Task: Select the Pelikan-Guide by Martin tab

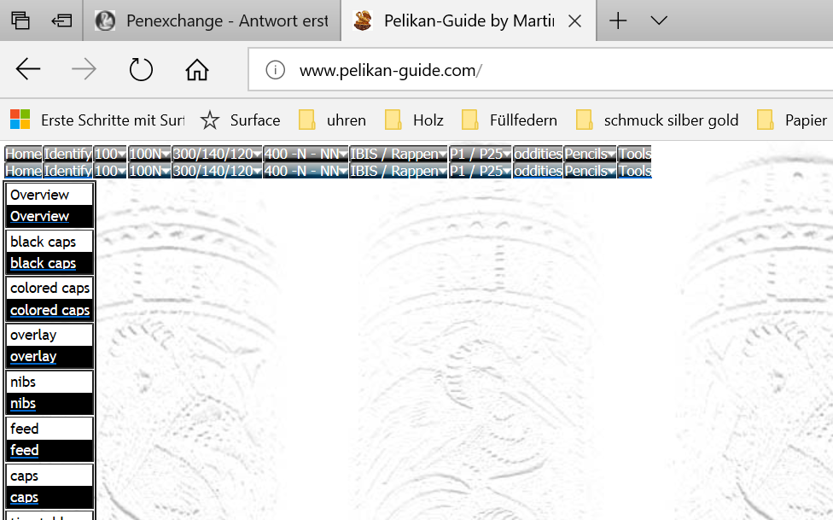Action: pyautogui.click(x=469, y=20)
